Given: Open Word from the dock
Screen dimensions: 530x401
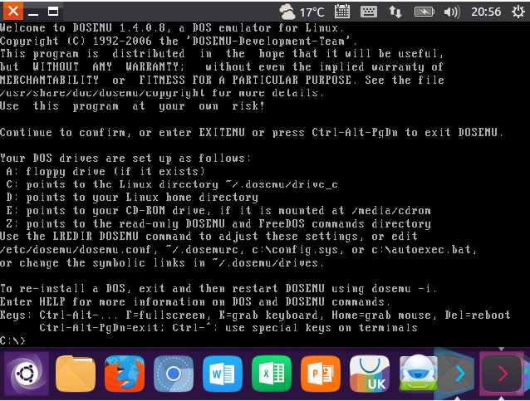Looking at the screenshot, I should point(223,374).
